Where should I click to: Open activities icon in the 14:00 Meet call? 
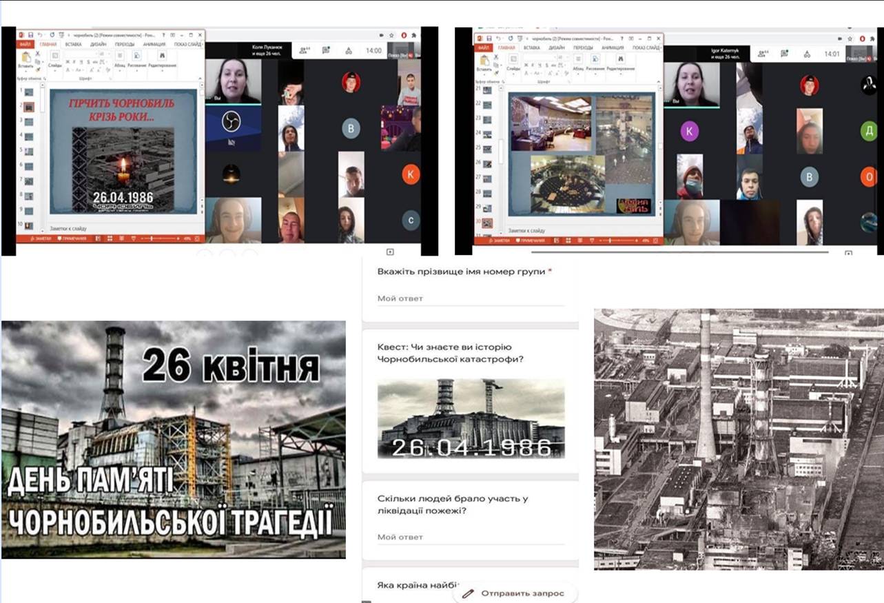pyautogui.click(x=348, y=50)
